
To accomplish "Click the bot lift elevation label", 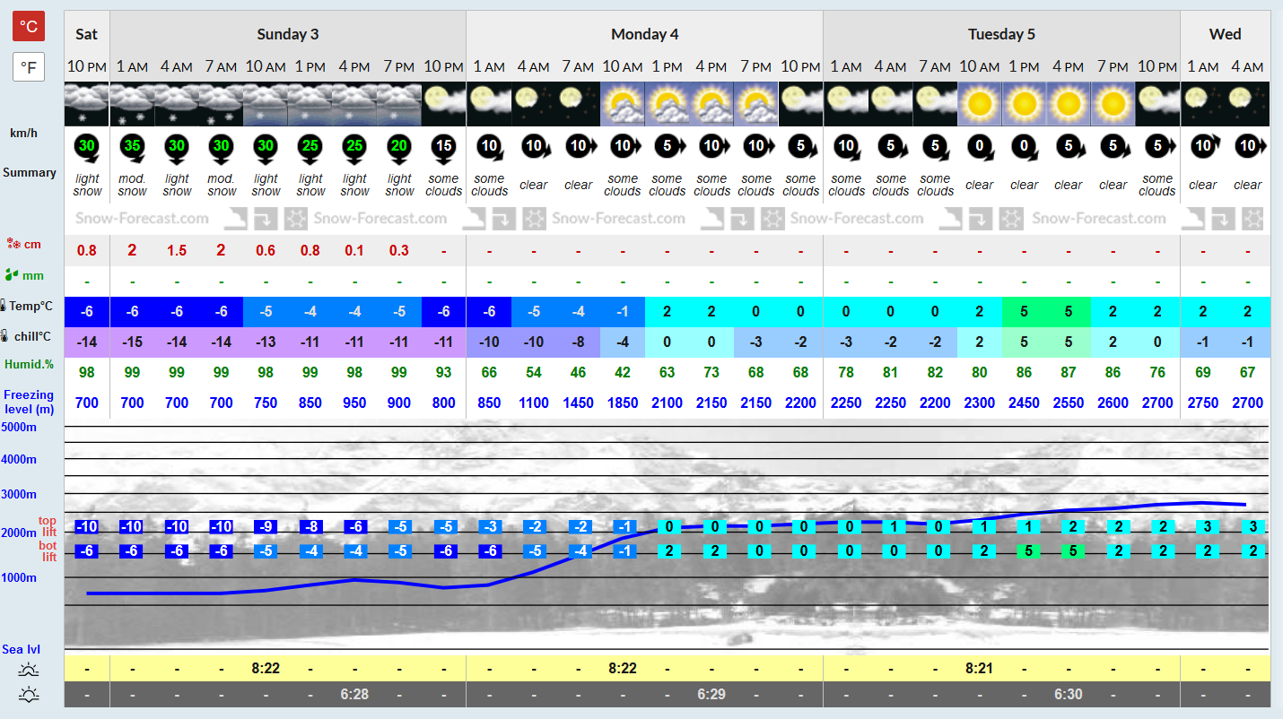I will tap(48, 551).
